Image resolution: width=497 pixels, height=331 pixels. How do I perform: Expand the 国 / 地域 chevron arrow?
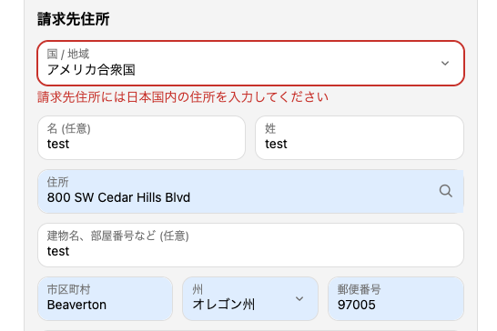pos(445,64)
